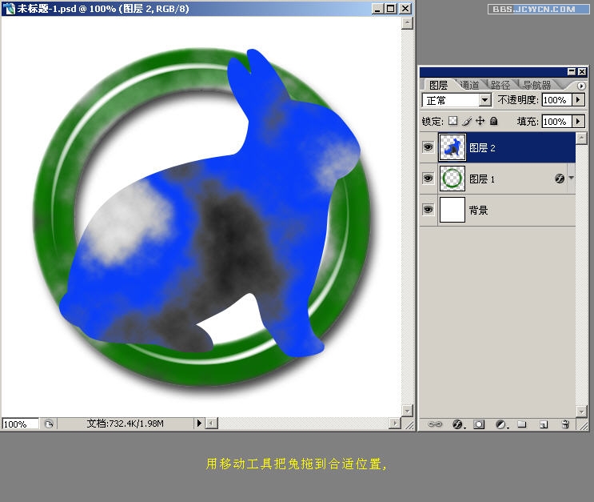Open the layers panel options menu arrow
Viewport: 594px width, 502px height.
click(581, 86)
